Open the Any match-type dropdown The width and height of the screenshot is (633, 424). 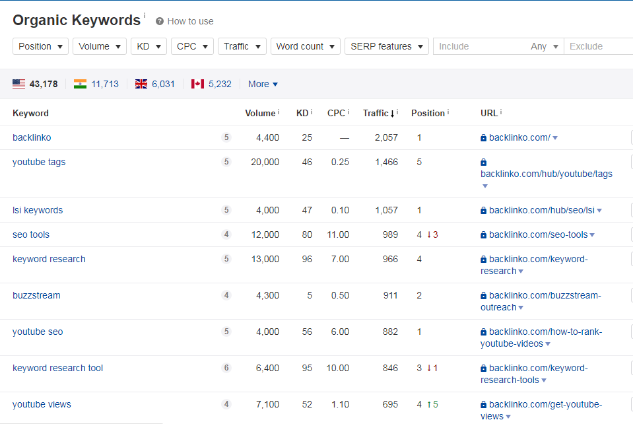coord(544,46)
